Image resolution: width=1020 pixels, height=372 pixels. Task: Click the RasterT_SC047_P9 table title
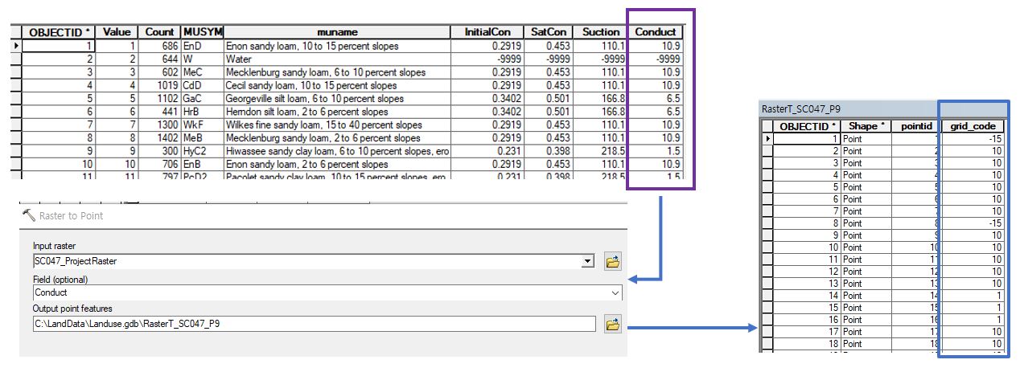click(802, 108)
